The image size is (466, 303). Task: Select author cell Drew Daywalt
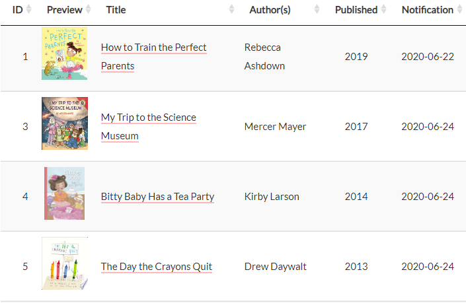click(x=275, y=267)
